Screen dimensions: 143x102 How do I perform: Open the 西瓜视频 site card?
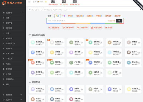pyautogui.click(x=37, y=42)
